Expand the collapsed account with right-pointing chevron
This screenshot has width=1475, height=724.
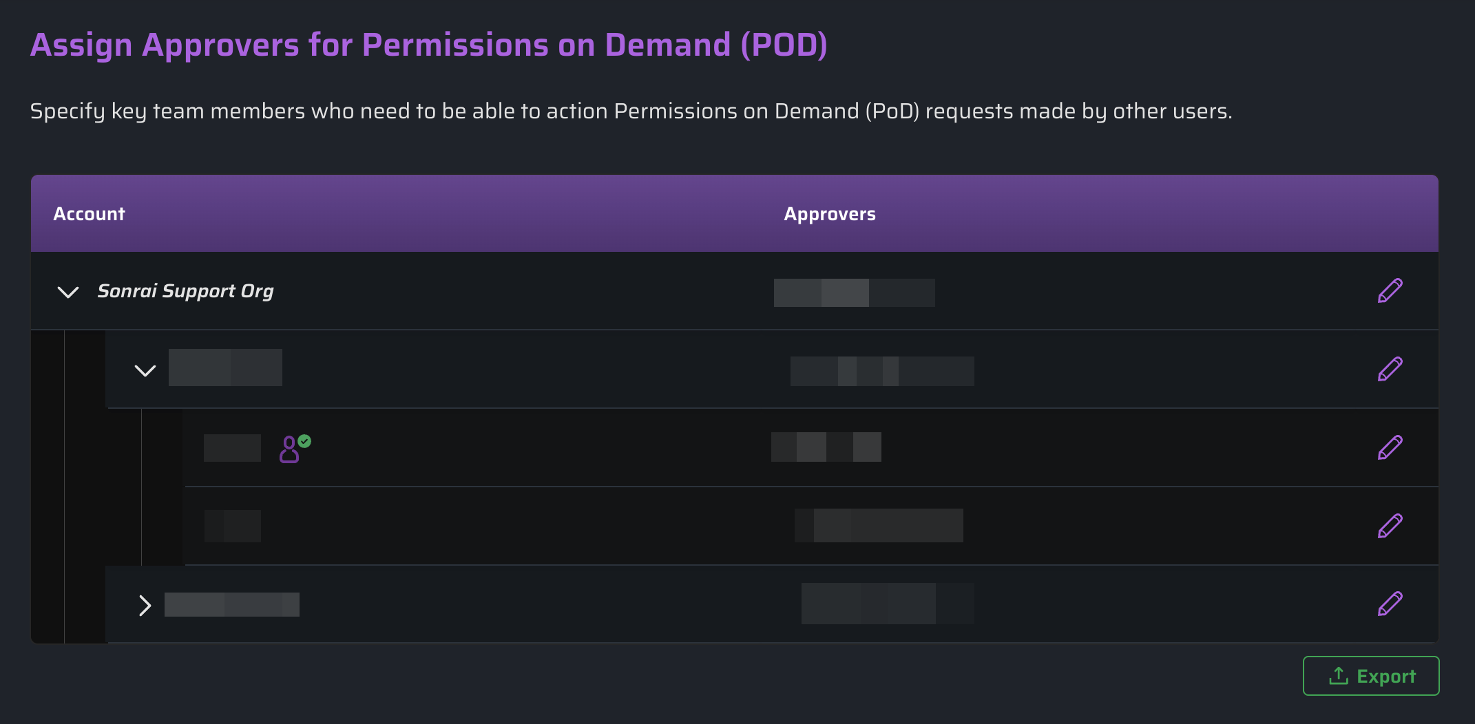145,605
